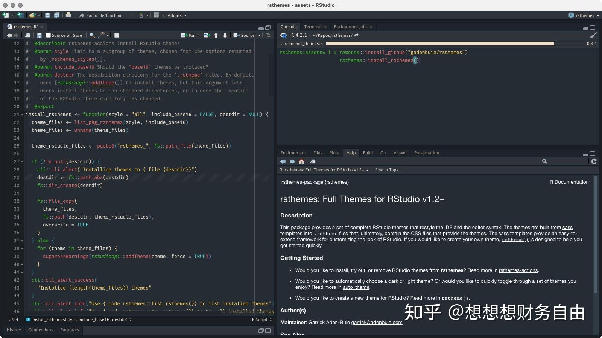Screen dimensions: 602x338
Task: Open the function navigator install_rsthemes dropdown
Action: coord(79,320)
